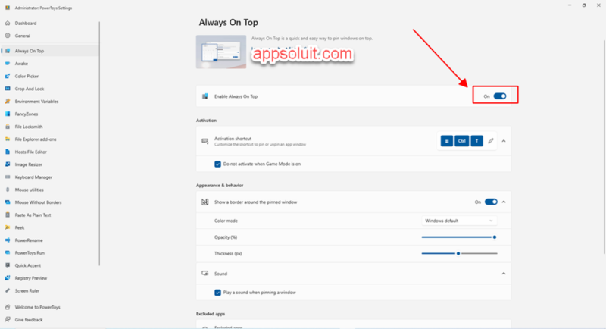Click the Crop And Lock icon
The height and width of the screenshot is (329, 606).
pos(8,89)
